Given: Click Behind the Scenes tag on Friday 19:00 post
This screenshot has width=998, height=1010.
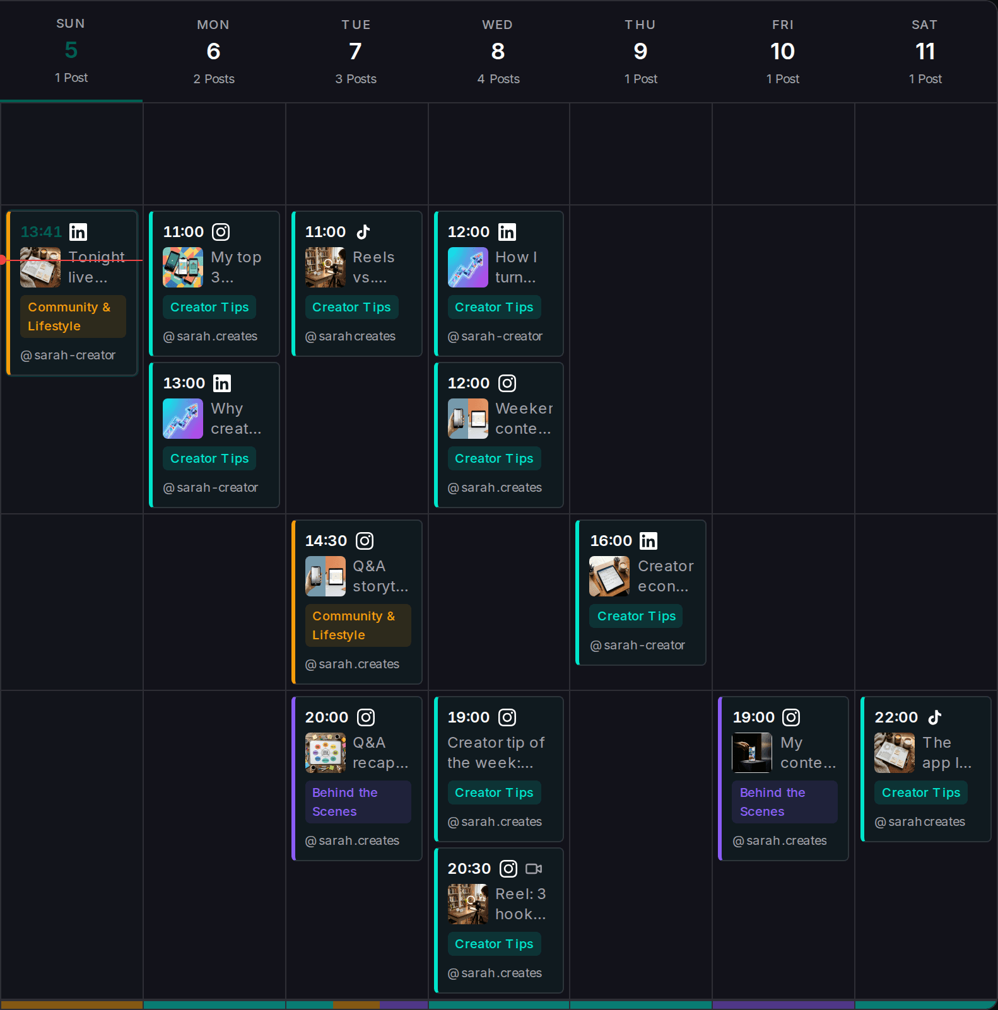Looking at the screenshot, I should [x=785, y=802].
